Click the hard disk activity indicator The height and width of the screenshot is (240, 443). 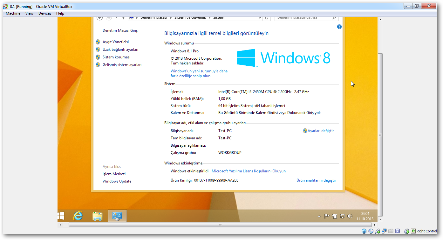click(x=364, y=231)
